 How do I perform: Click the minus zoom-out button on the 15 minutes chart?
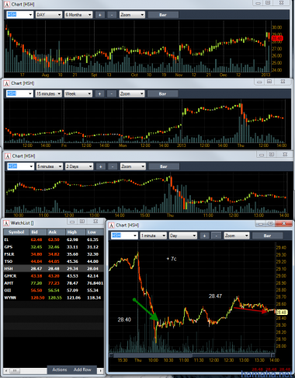click(x=112, y=94)
